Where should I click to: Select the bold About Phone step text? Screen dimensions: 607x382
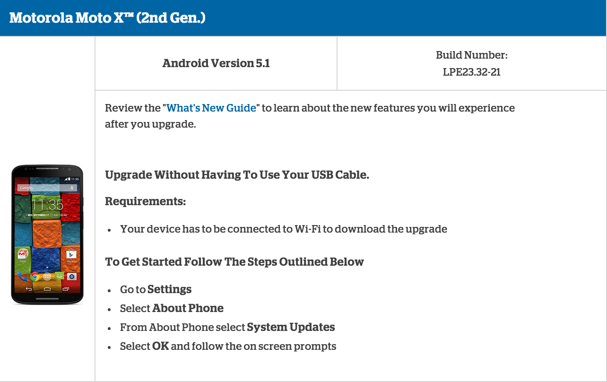[188, 308]
